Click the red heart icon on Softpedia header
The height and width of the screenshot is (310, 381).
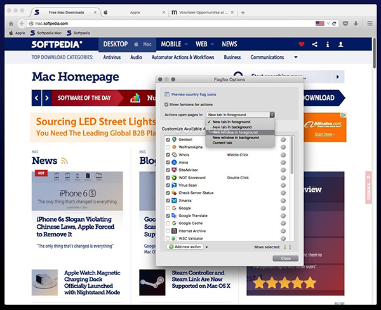[302, 44]
